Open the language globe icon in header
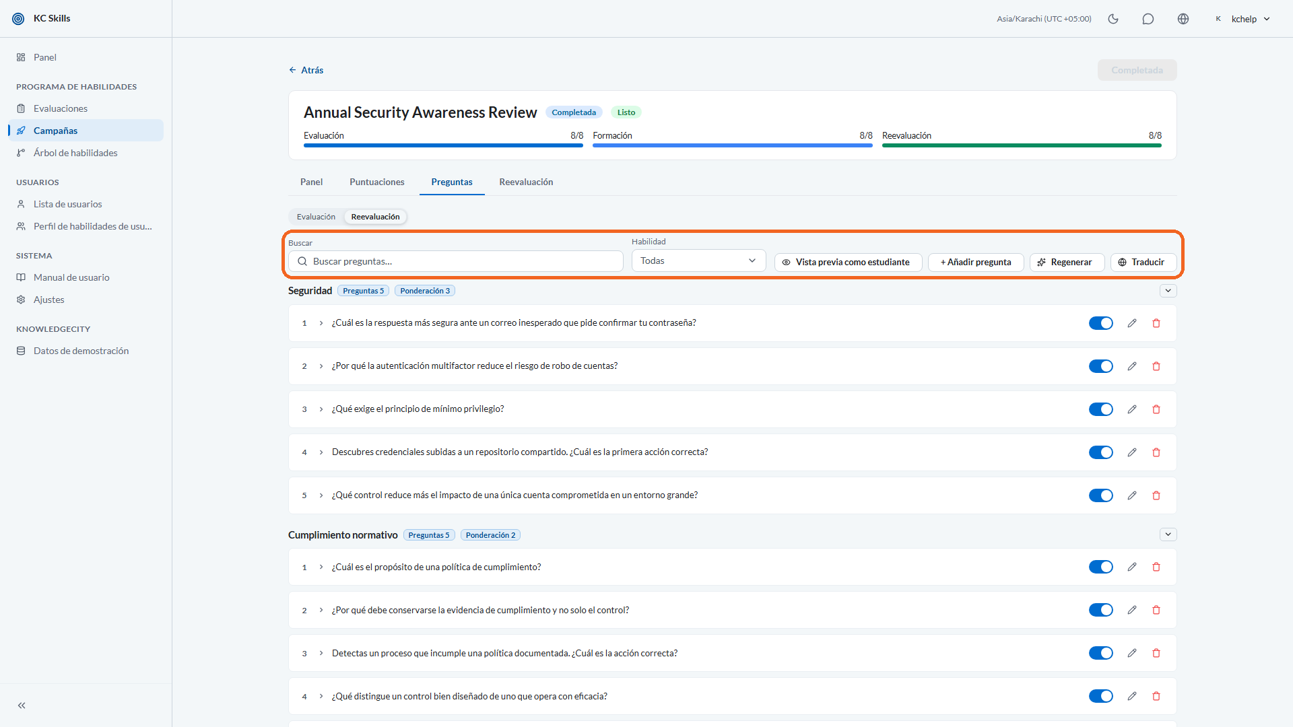This screenshot has width=1293, height=727. tap(1183, 19)
